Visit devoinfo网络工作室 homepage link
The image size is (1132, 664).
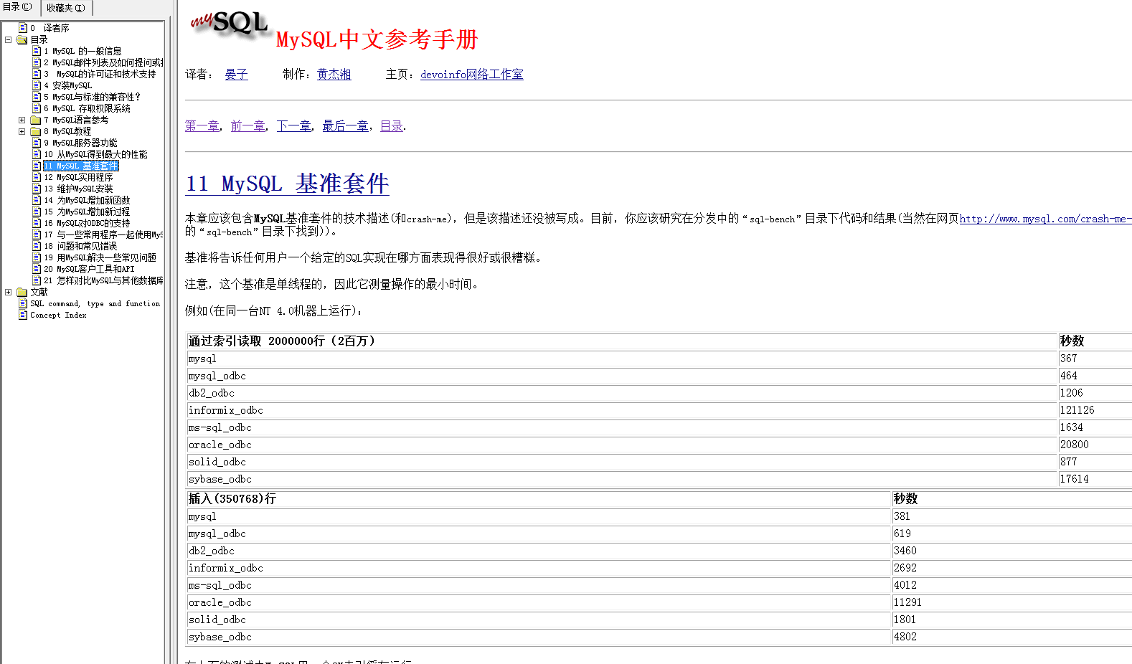[x=472, y=74]
